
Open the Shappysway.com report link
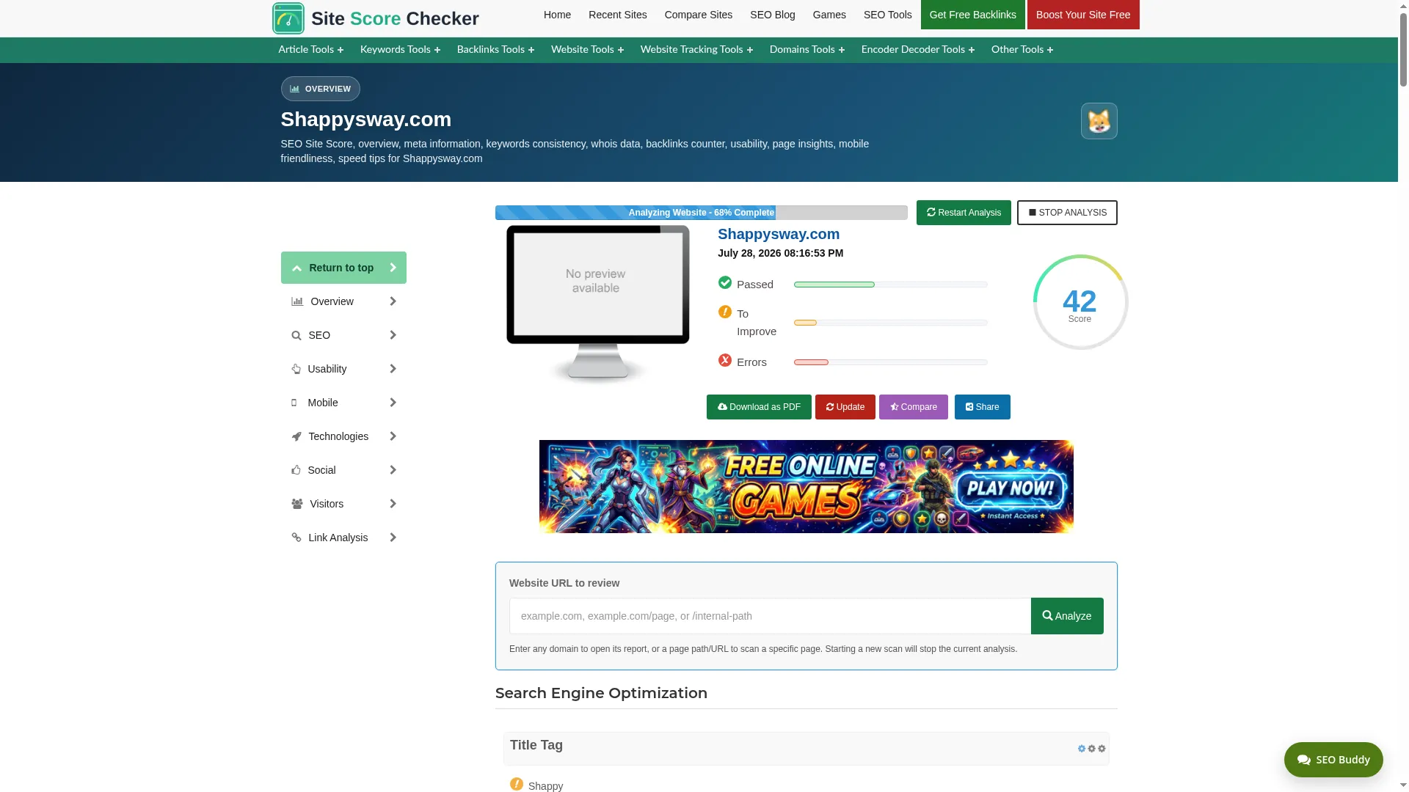(x=778, y=234)
